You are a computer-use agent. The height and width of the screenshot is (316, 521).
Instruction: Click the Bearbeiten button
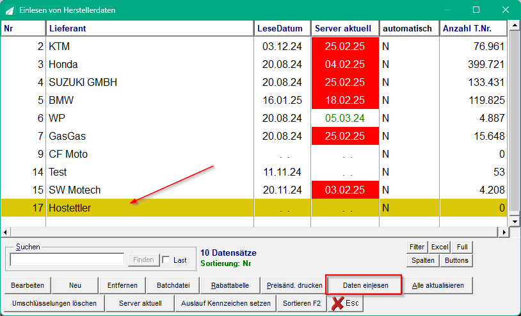point(28,285)
